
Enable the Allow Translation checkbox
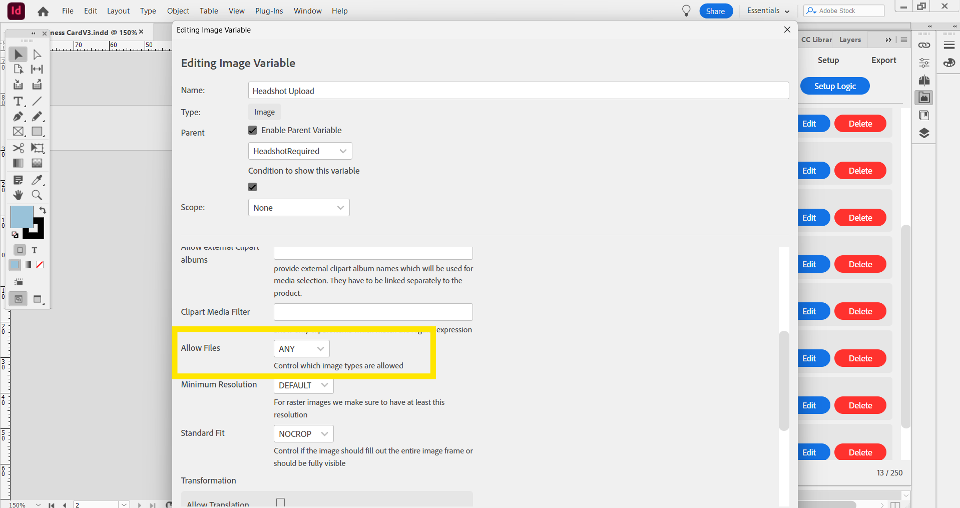(x=280, y=502)
